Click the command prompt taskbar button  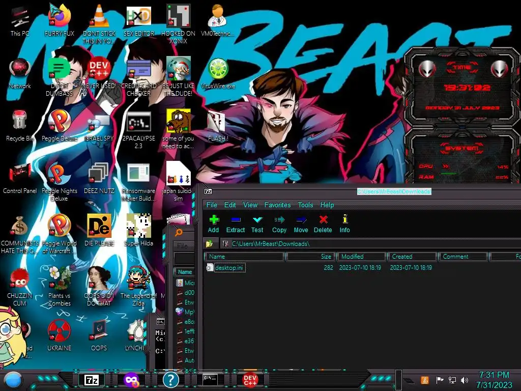[210, 380]
